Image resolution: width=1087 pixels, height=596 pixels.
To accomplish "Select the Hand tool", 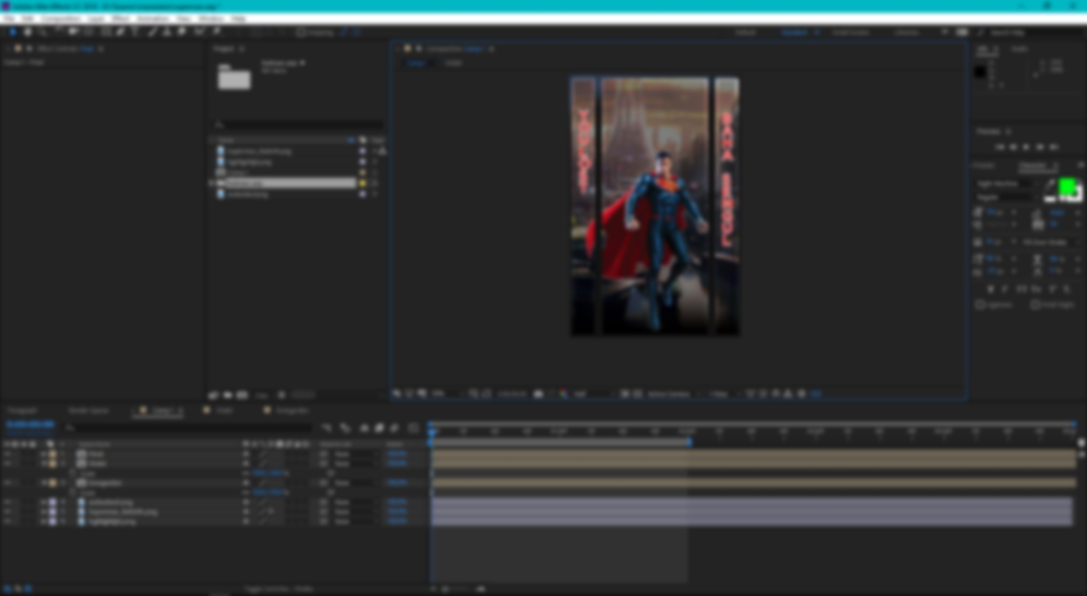I will click(27, 32).
